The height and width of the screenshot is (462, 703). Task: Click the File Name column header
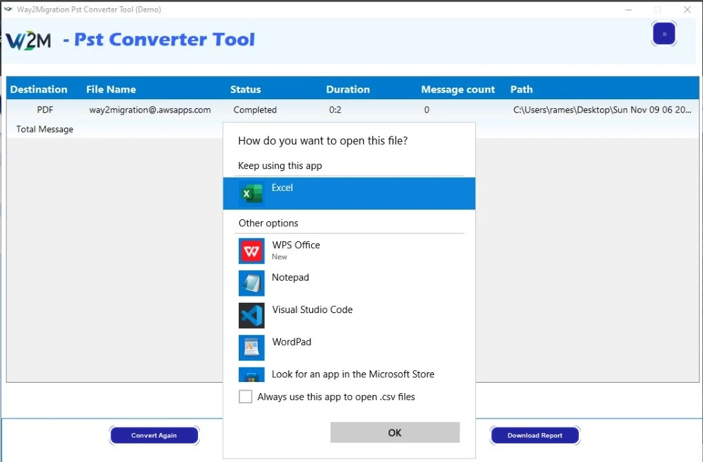click(111, 89)
